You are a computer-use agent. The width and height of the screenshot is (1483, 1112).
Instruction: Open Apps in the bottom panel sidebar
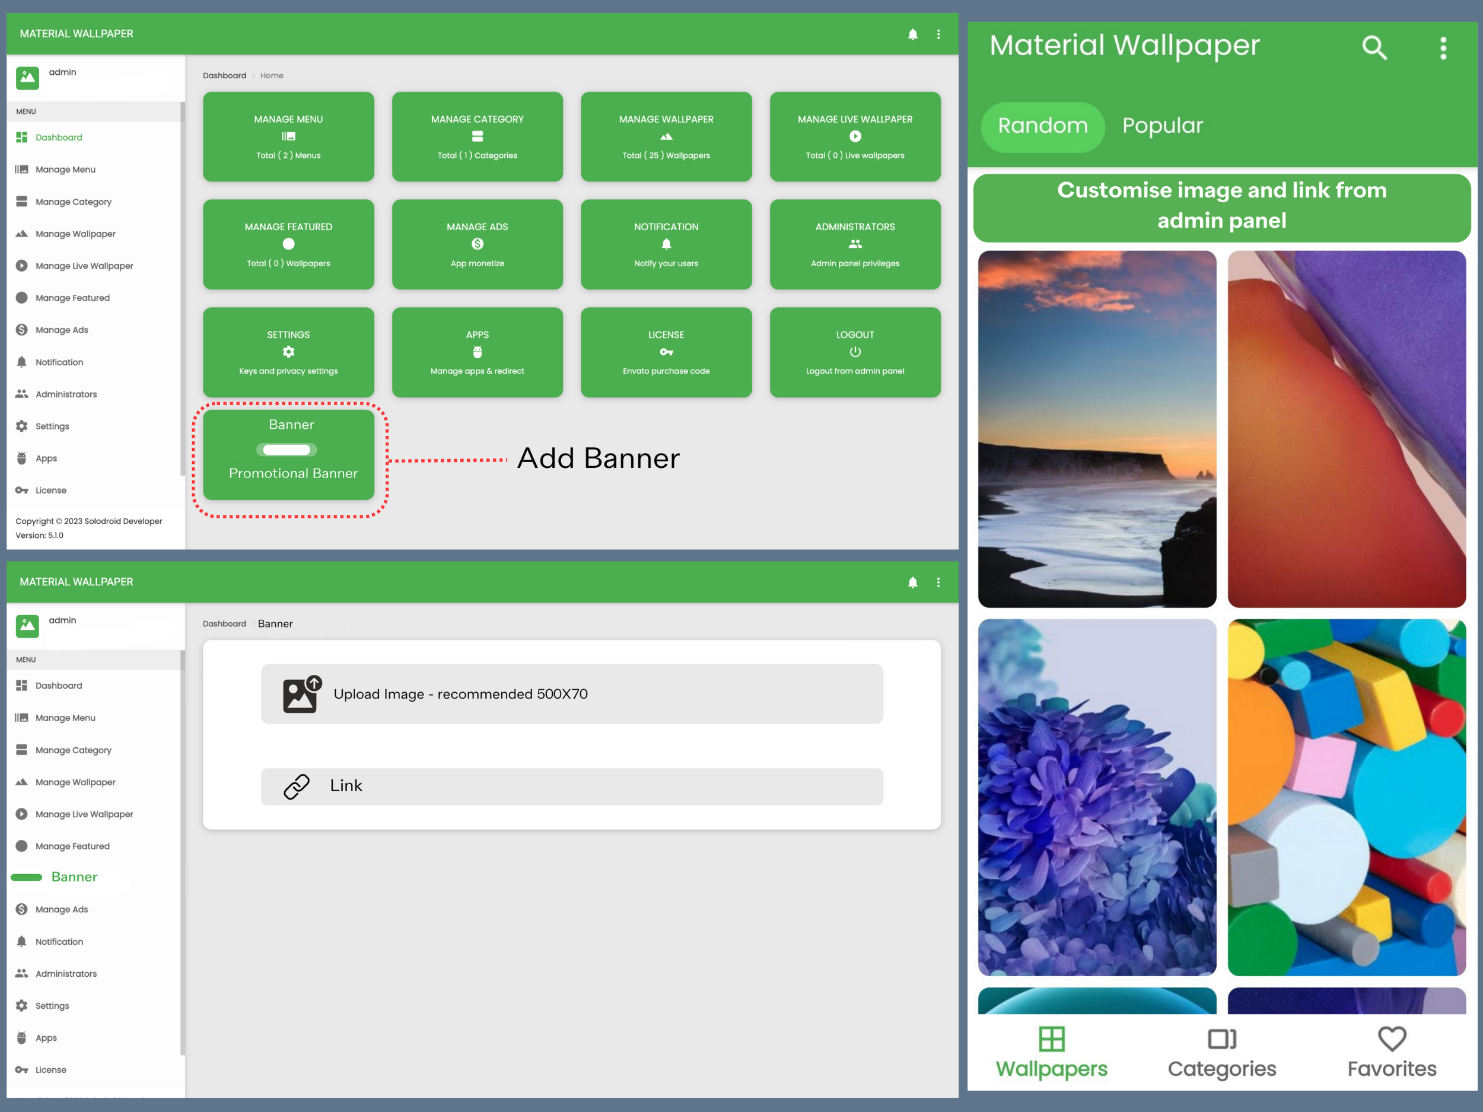point(94,1038)
